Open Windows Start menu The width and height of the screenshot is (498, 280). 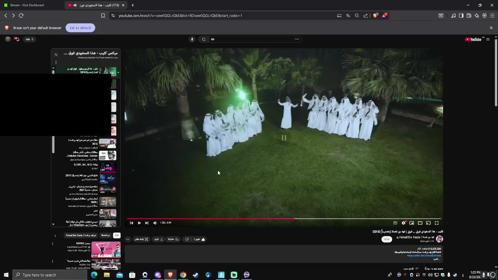6,275
